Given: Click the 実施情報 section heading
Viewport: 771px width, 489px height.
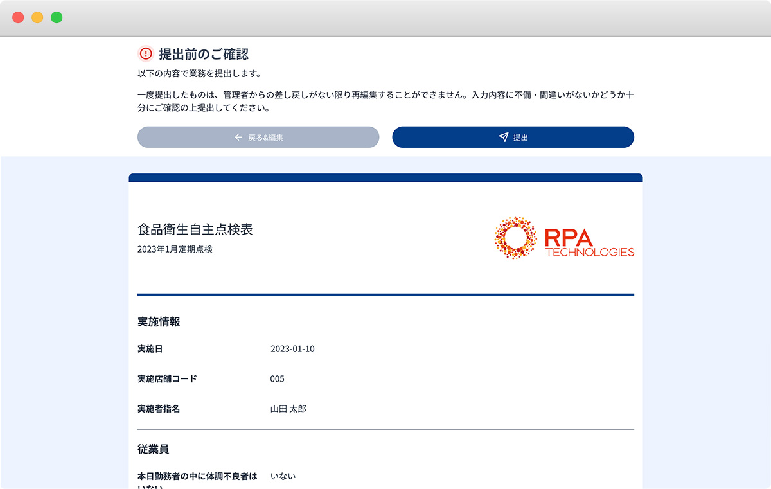Looking at the screenshot, I should coord(159,322).
